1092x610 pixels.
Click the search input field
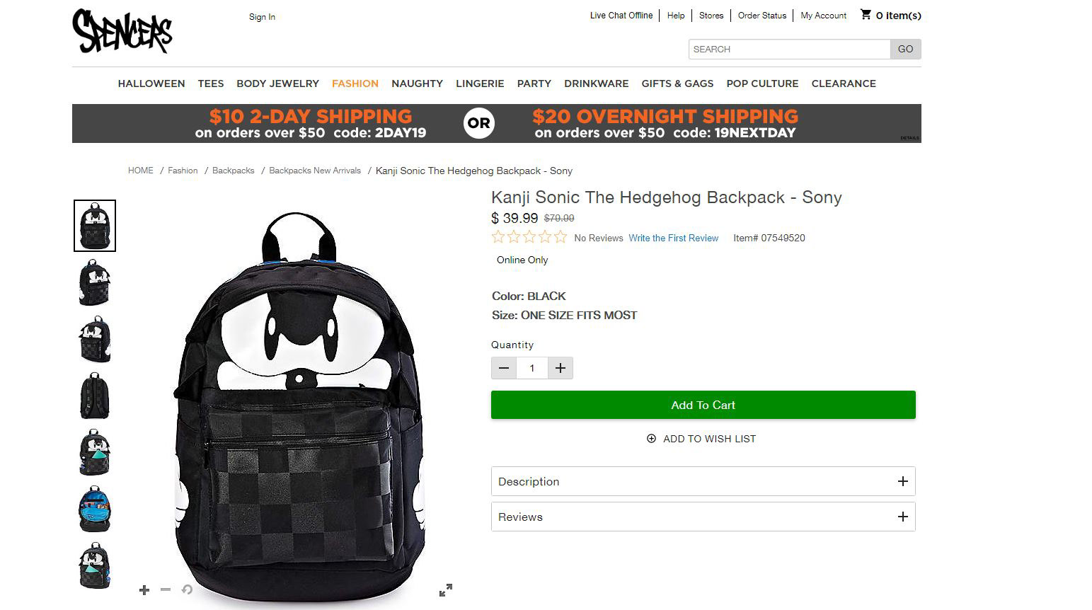[788, 50]
